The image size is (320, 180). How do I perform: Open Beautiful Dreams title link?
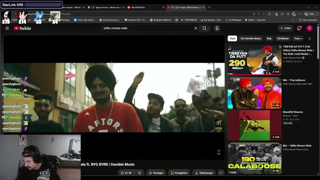click(293, 112)
